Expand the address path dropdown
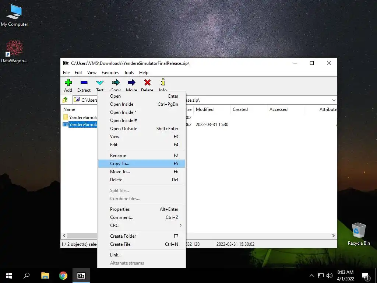This screenshot has width=377, height=283. point(334,100)
